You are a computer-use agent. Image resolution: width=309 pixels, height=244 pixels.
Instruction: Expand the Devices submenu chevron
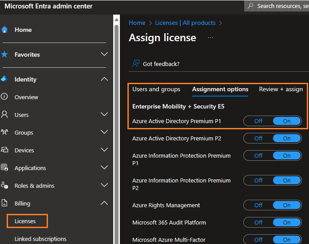[x=104, y=150]
